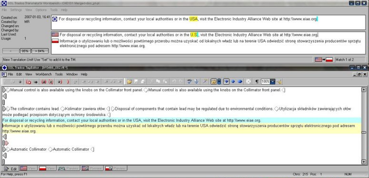This screenshot has height=178, width=369.
Task: Click the paragraph mark icon
Action: 257,82
